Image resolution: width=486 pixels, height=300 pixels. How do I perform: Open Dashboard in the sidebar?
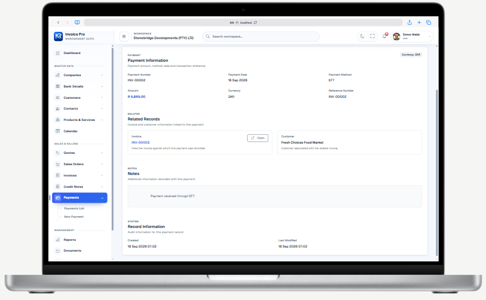coord(80,53)
